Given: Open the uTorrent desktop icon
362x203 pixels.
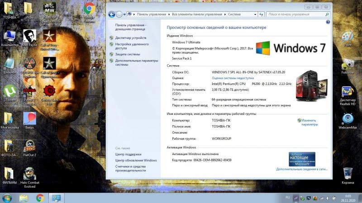Looking at the screenshot, I should click(x=10, y=93).
